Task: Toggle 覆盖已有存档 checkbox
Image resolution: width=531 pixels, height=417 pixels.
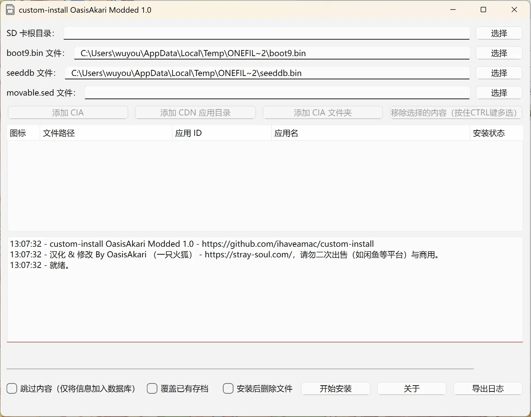Action: click(x=152, y=388)
